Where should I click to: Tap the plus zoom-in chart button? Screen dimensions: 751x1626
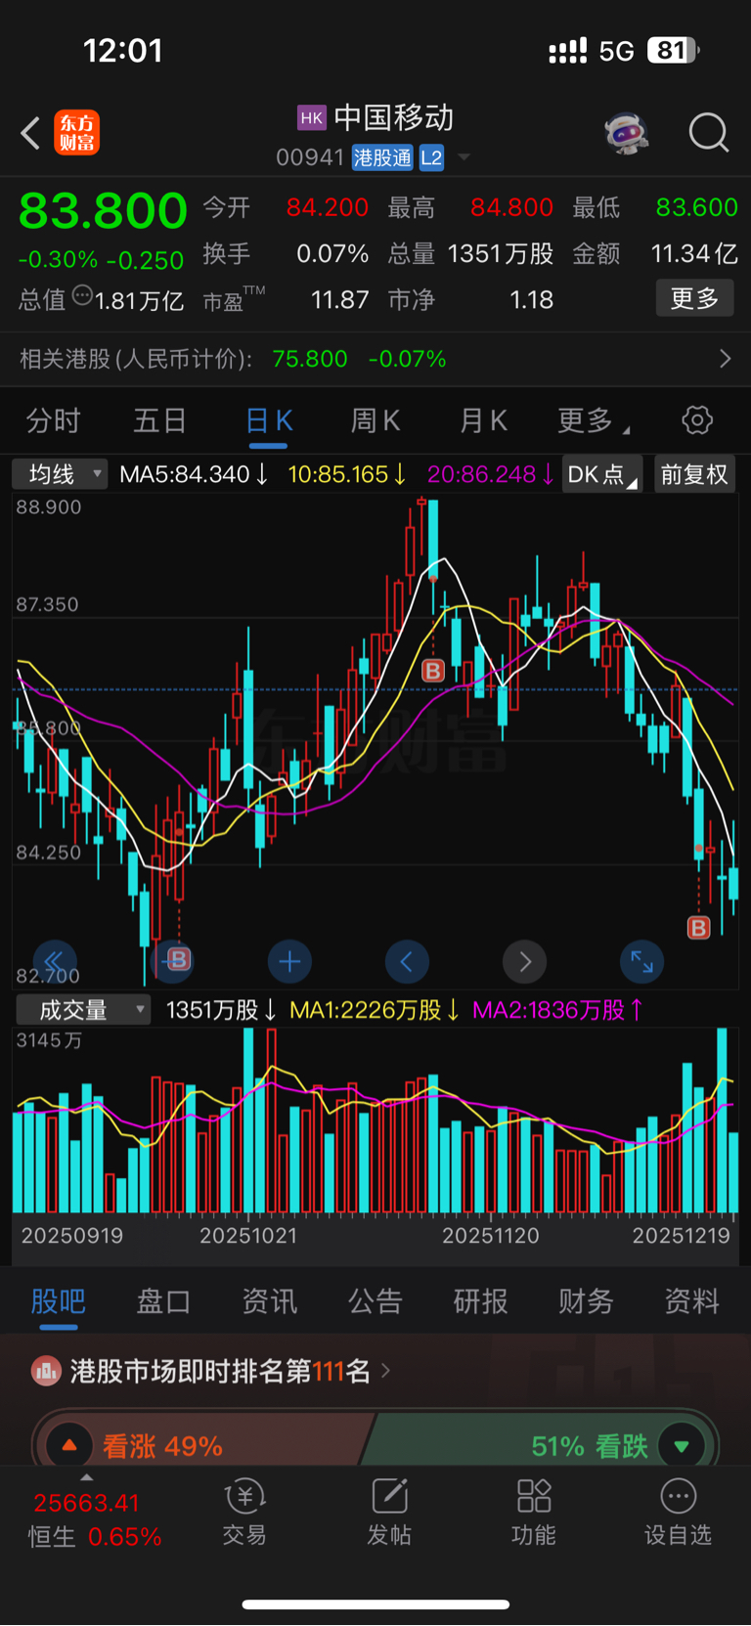289,962
